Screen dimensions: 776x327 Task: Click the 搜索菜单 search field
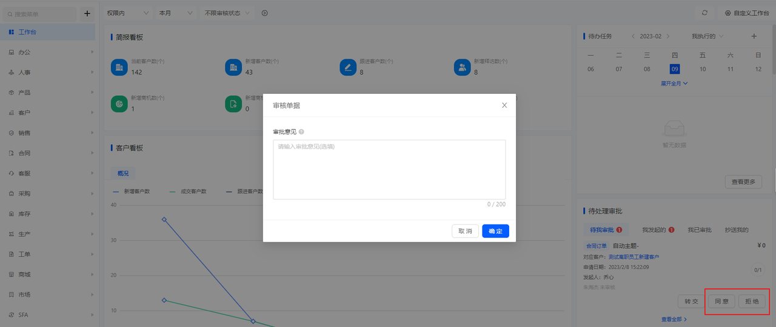(39, 13)
